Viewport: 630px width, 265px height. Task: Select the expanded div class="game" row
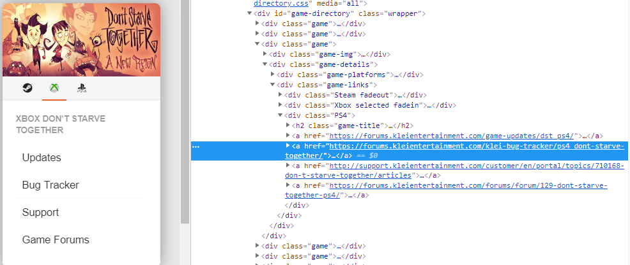click(x=298, y=44)
